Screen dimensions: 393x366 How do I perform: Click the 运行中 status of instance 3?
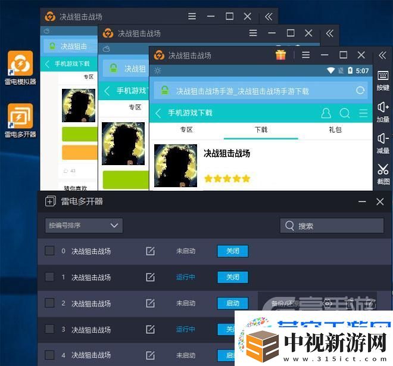(x=185, y=330)
